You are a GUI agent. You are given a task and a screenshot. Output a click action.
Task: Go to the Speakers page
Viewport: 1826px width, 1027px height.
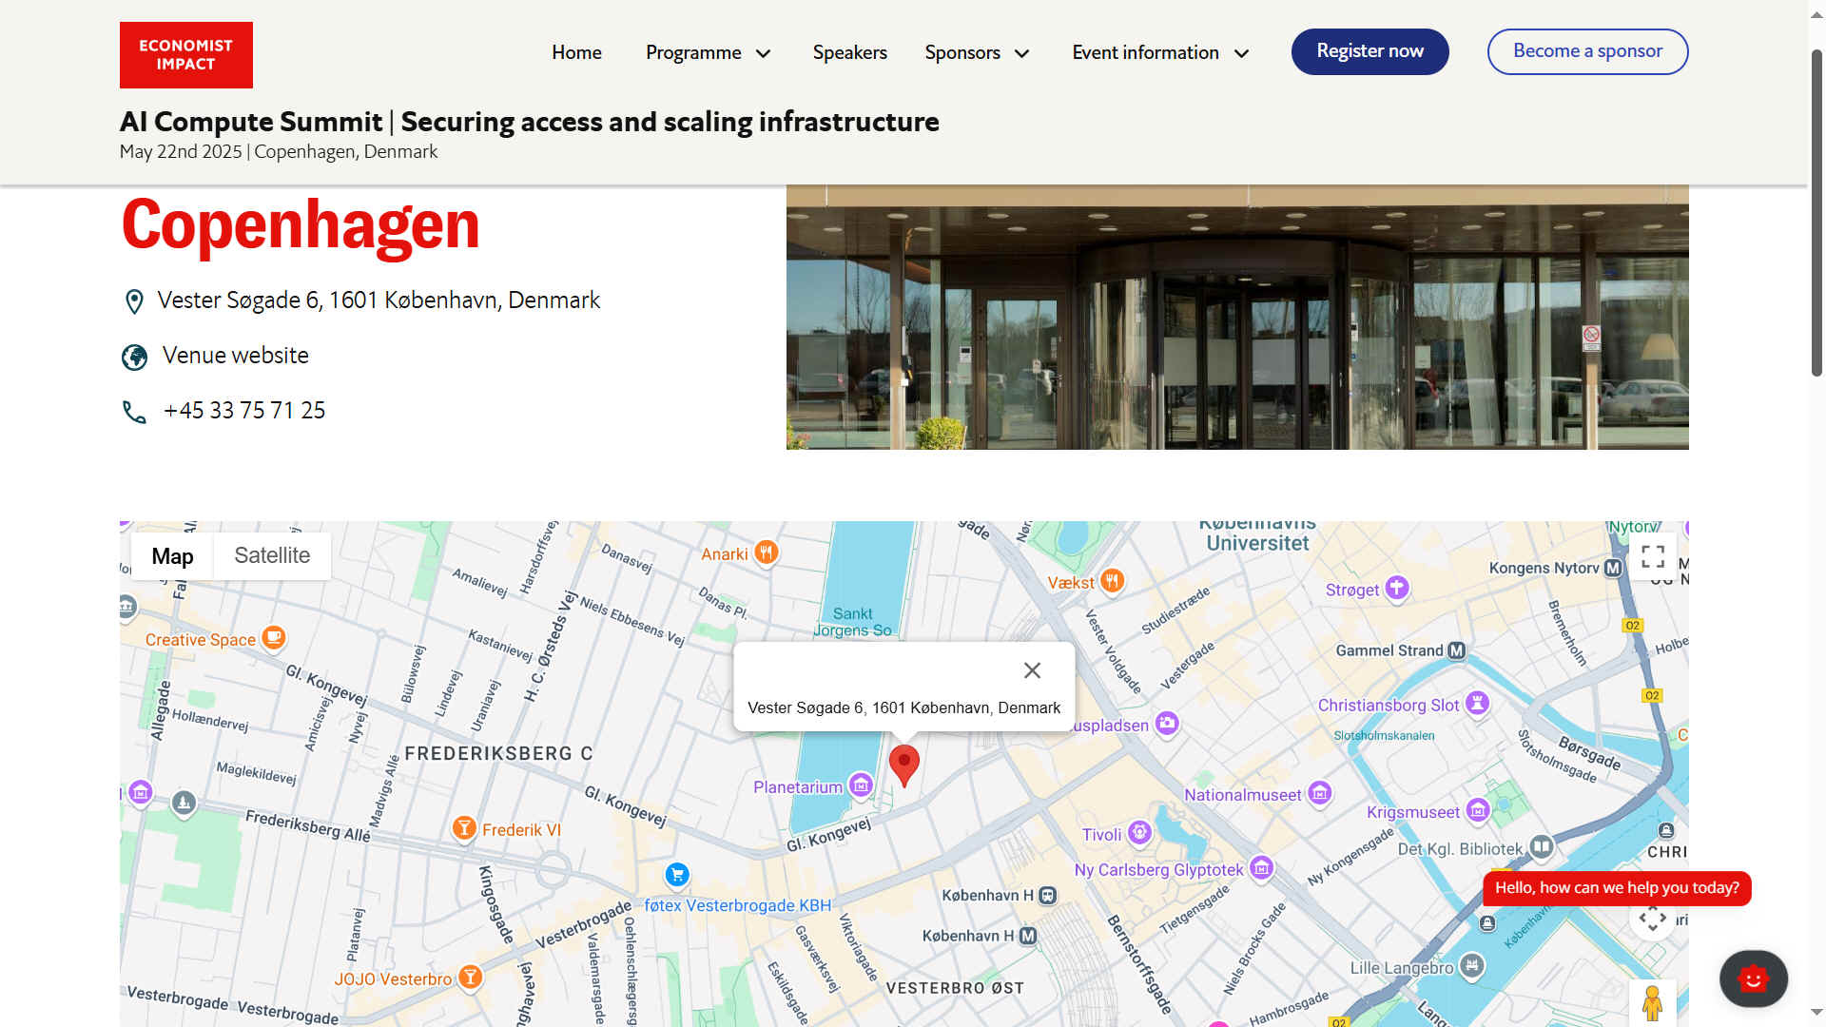[849, 52]
